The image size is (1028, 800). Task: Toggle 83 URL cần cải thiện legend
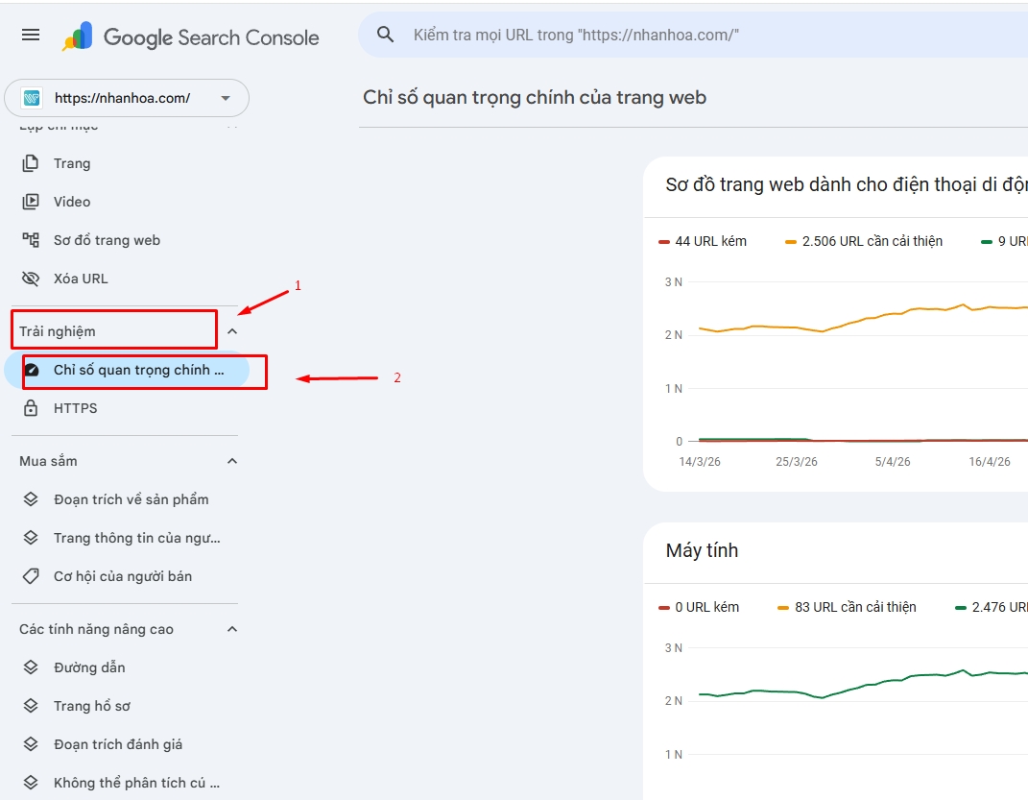point(847,607)
